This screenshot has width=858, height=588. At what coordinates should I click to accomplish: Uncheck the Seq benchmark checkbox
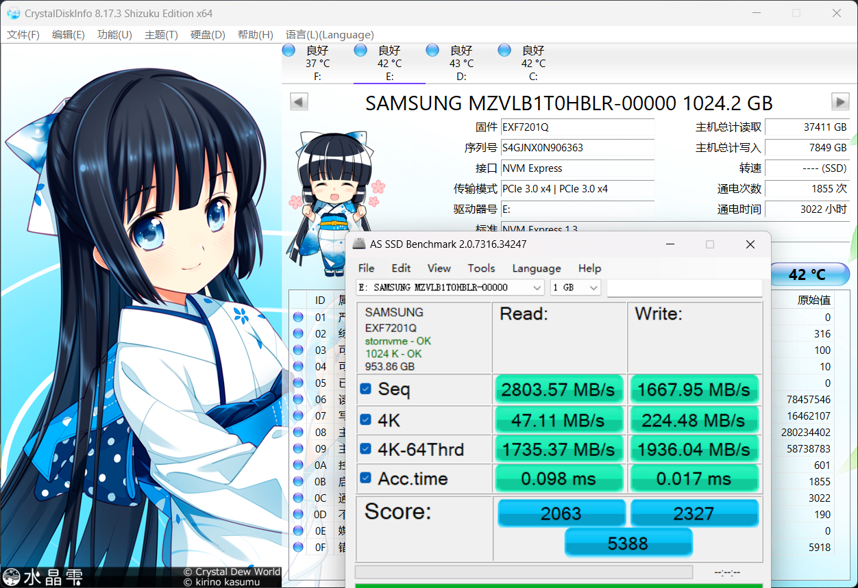click(365, 389)
